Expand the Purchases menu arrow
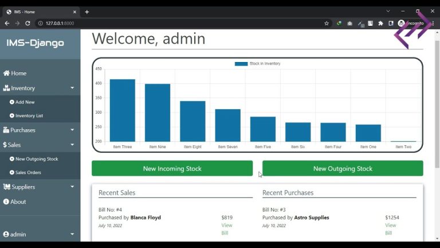The width and height of the screenshot is (440, 248). (72, 130)
